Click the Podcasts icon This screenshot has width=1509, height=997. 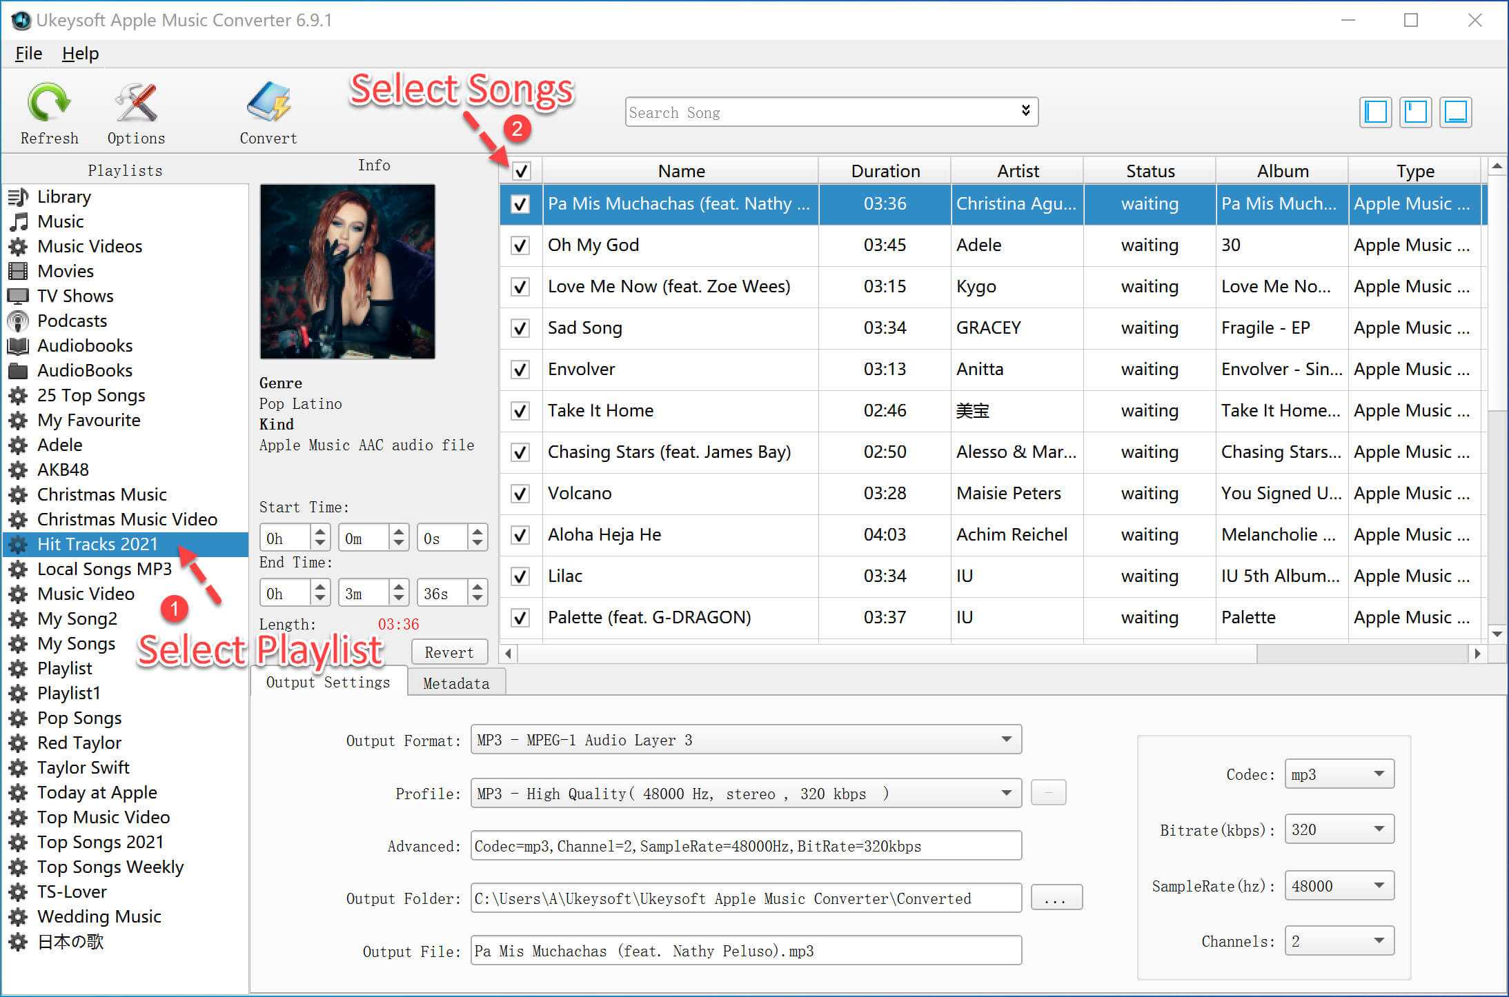coord(18,321)
